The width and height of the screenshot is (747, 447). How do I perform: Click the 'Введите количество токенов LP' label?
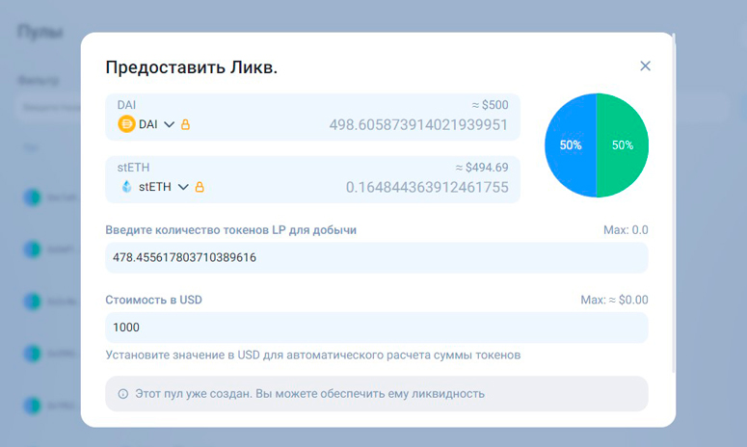click(230, 230)
